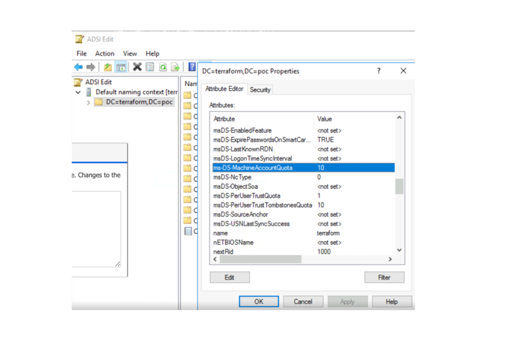The image size is (509, 338).
Task: Click the gray Forward arrow toolbar icon
Action: click(x=91, y=67)
